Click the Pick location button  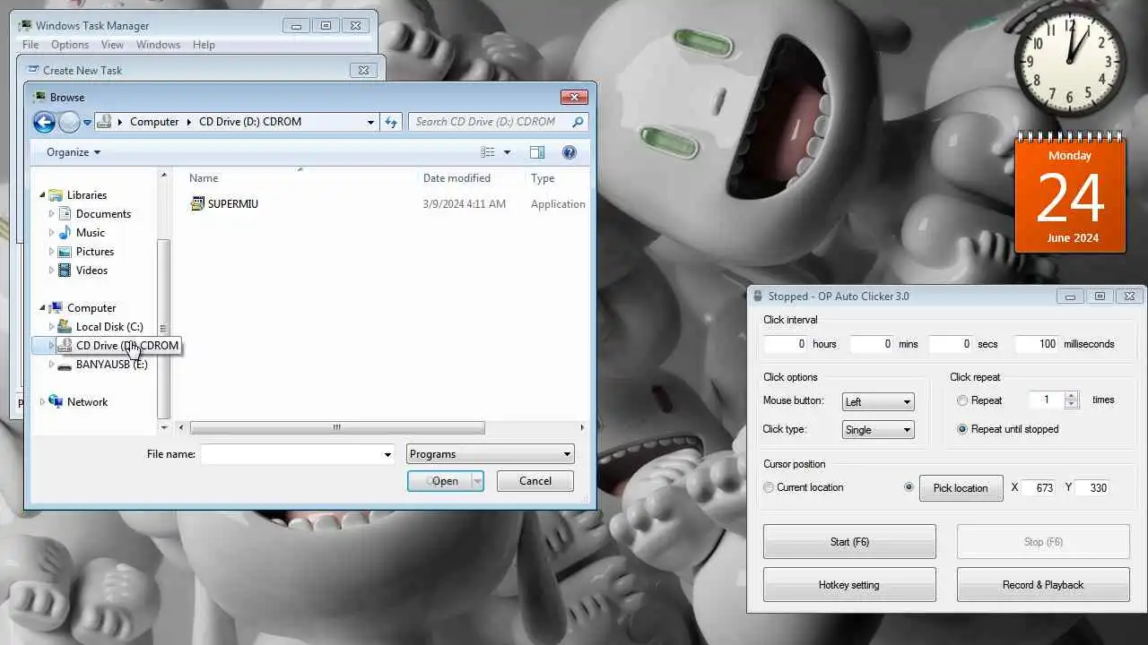(x=961, y=488)
